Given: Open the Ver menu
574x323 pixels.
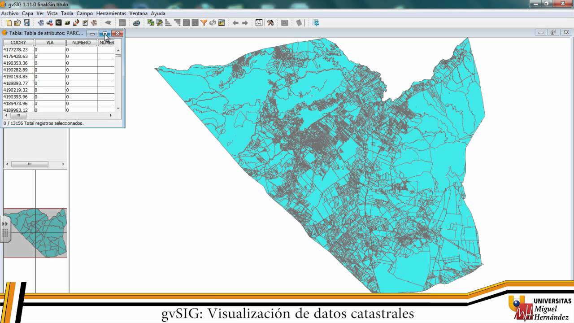Looking at the screenshot, I should point(40,13).
